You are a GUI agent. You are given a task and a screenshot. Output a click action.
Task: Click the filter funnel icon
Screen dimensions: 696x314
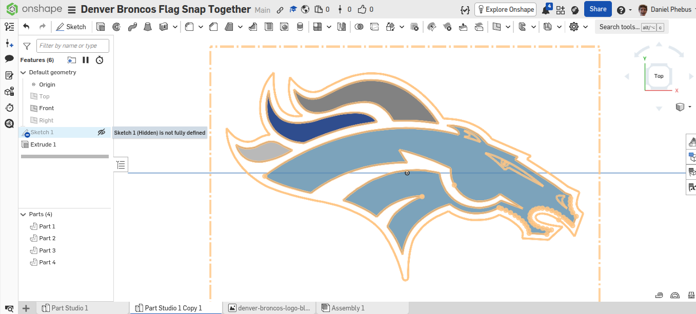(27, 46)
